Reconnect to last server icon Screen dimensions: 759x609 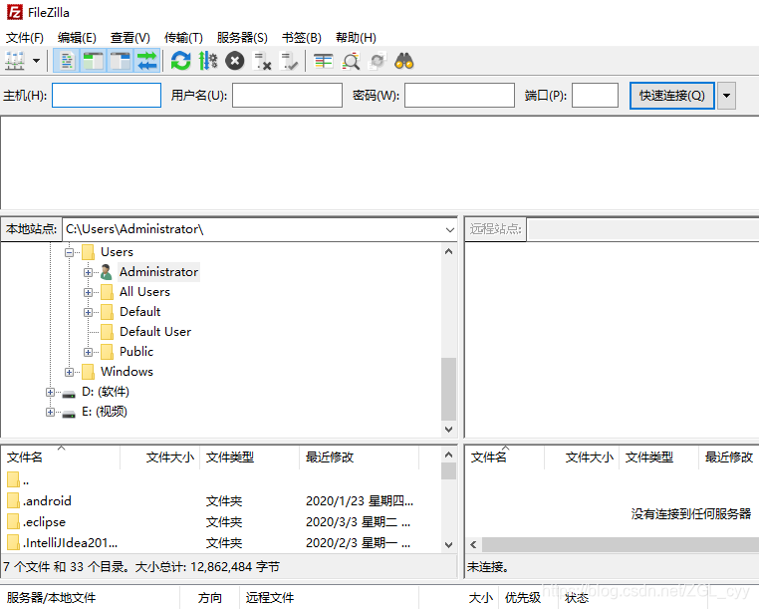289,61
